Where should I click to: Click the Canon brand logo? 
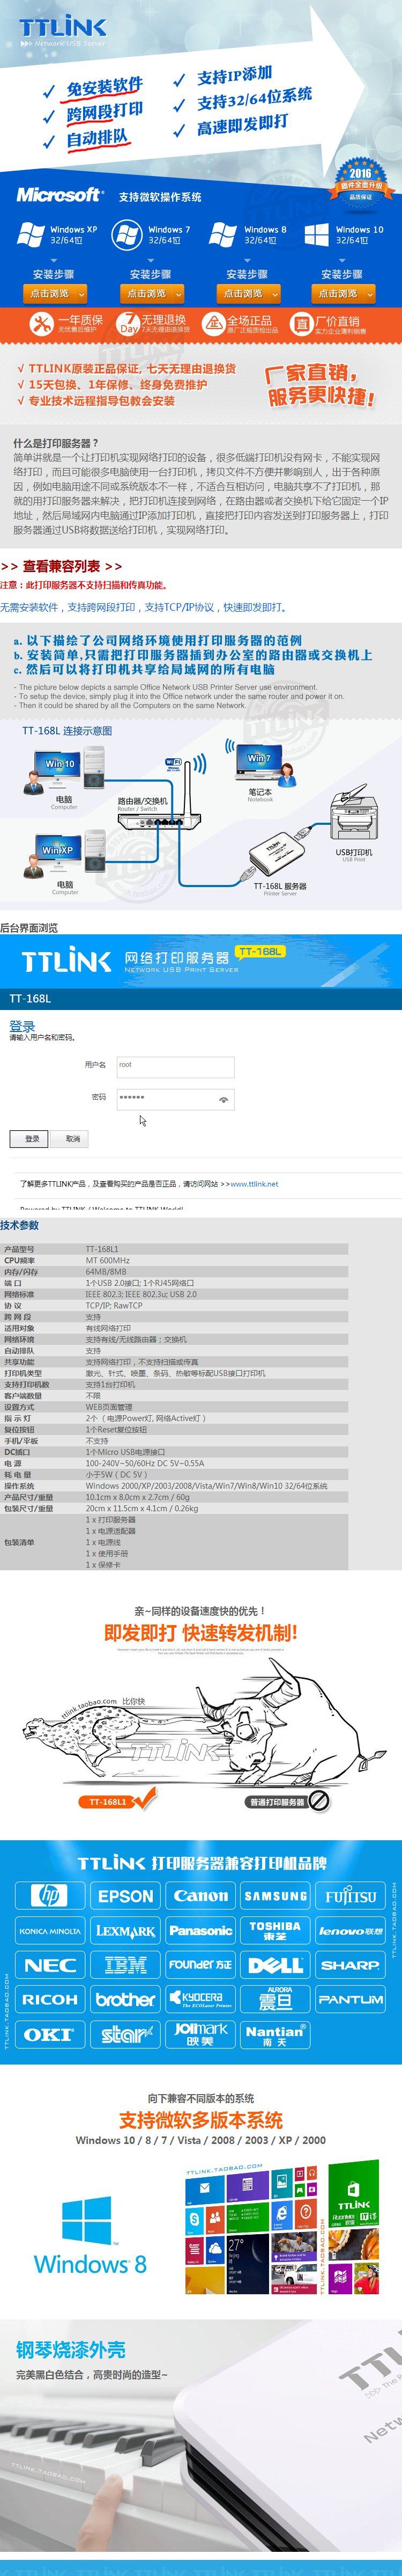pos(200,1896)
